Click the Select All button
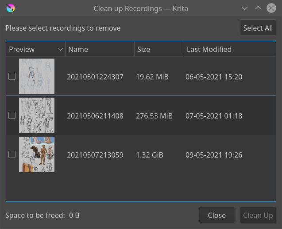The height and width of the screenshot is (229, 282). (258, 28)
